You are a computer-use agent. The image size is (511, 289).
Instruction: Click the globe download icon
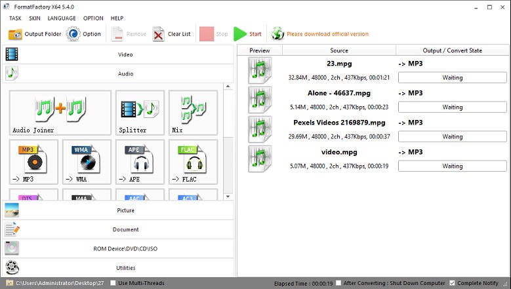coord(277,34)
